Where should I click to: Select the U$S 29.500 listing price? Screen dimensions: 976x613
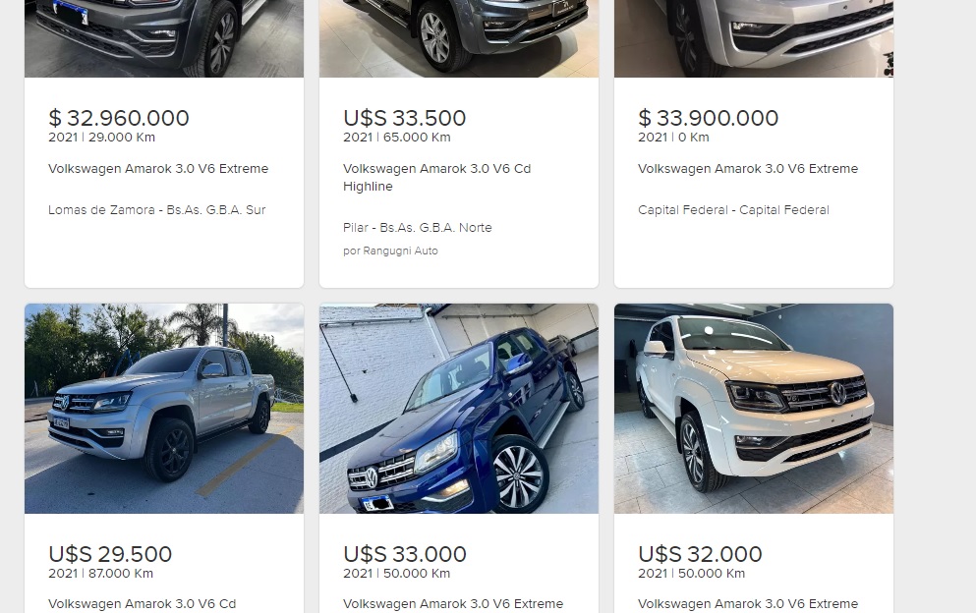pyautogui.click(x=110, y=554)
